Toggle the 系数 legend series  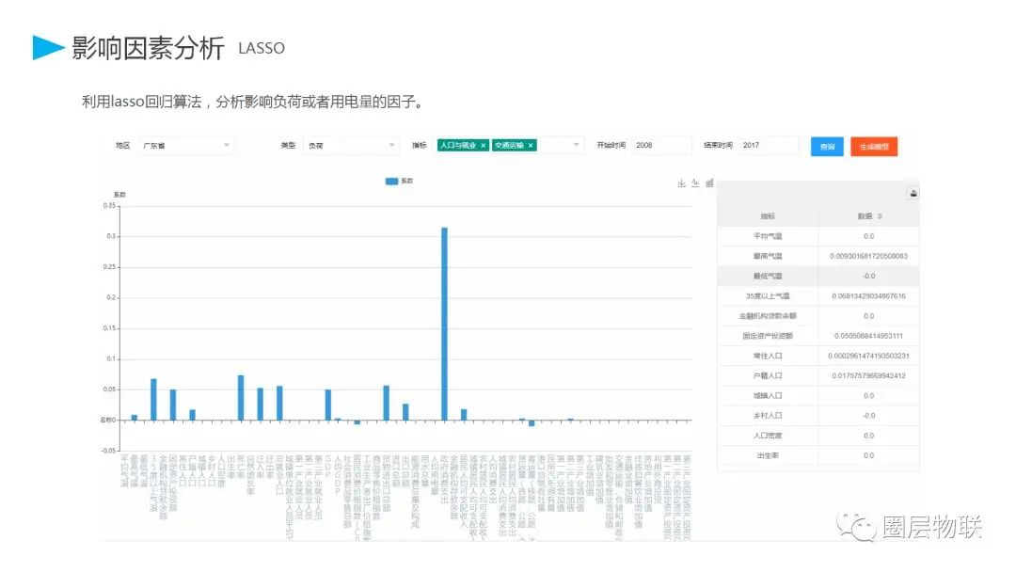pyautogui.click(x=399, y=182)
